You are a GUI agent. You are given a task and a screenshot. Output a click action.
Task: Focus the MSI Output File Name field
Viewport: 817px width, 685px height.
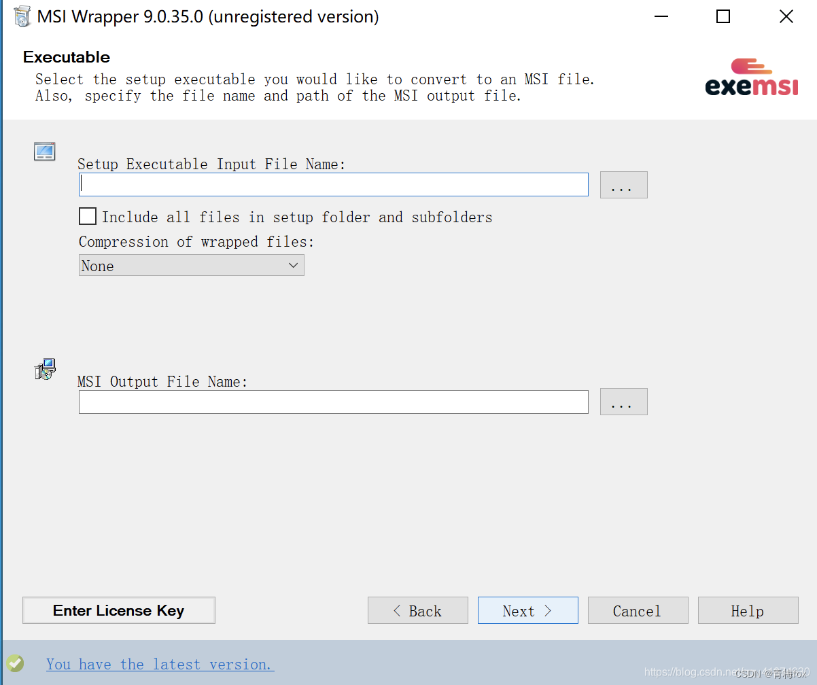tap(334, 402)
